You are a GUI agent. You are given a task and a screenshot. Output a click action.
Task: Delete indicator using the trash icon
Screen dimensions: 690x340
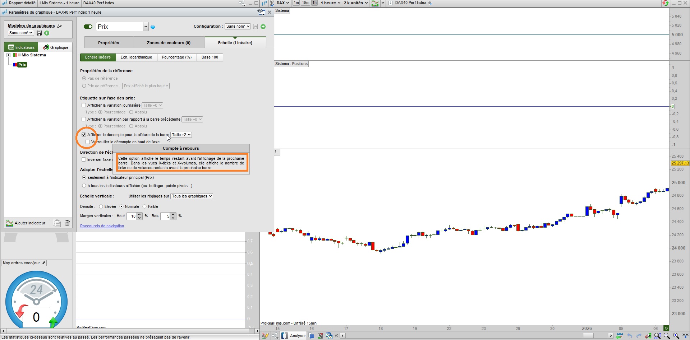coord(67,223)
